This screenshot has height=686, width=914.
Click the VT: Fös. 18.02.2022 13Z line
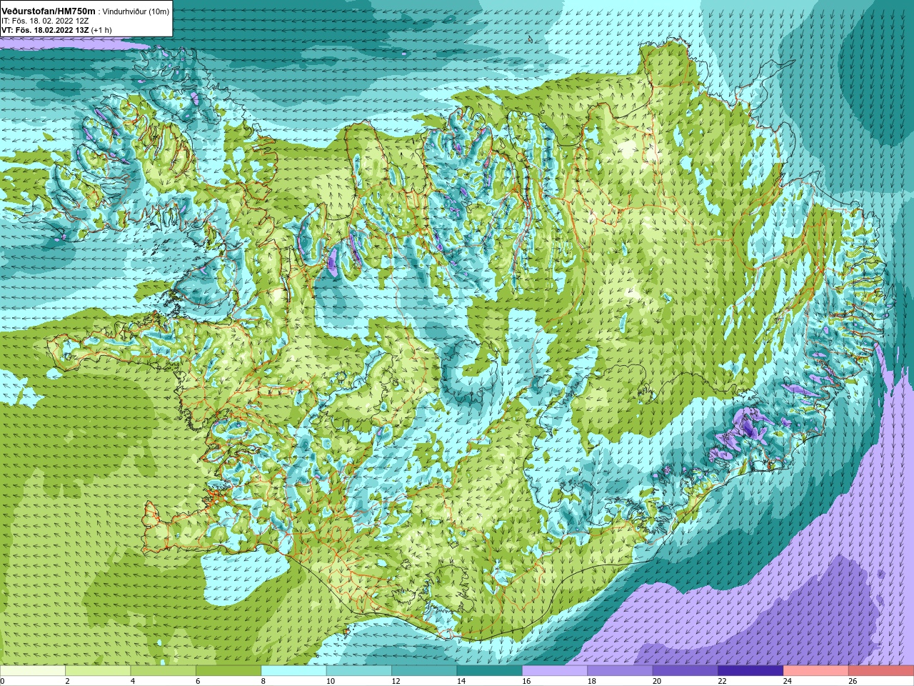(46, 30)
